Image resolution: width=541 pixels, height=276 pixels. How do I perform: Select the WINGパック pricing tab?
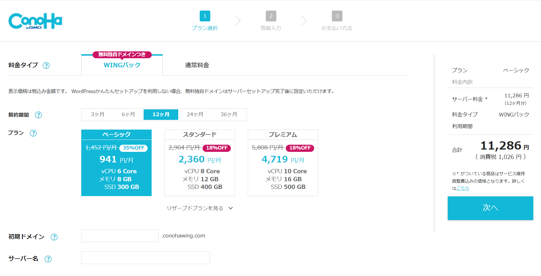click(x=122, y=65)
